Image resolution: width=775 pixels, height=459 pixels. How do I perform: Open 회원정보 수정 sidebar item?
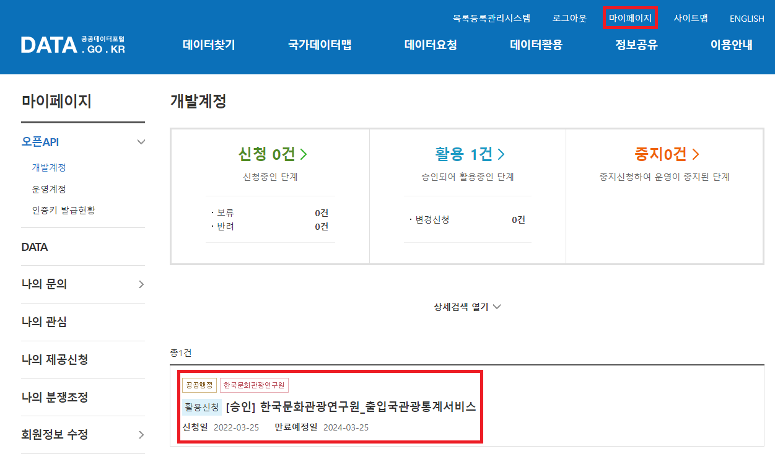click(x=55, y=435)
